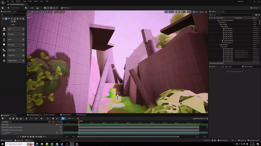Click the Outliner vertical scrollbar

tap(260, 22)
